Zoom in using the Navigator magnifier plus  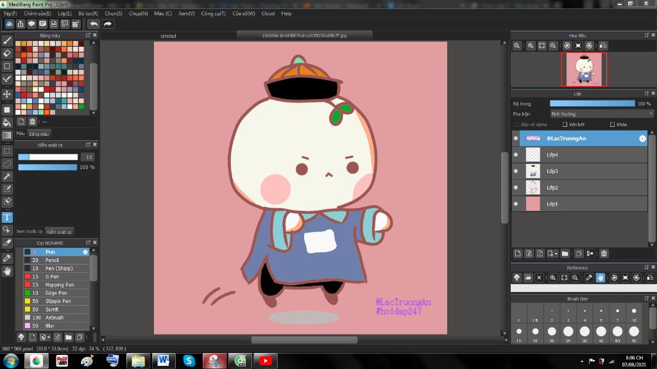pos(531,45)
